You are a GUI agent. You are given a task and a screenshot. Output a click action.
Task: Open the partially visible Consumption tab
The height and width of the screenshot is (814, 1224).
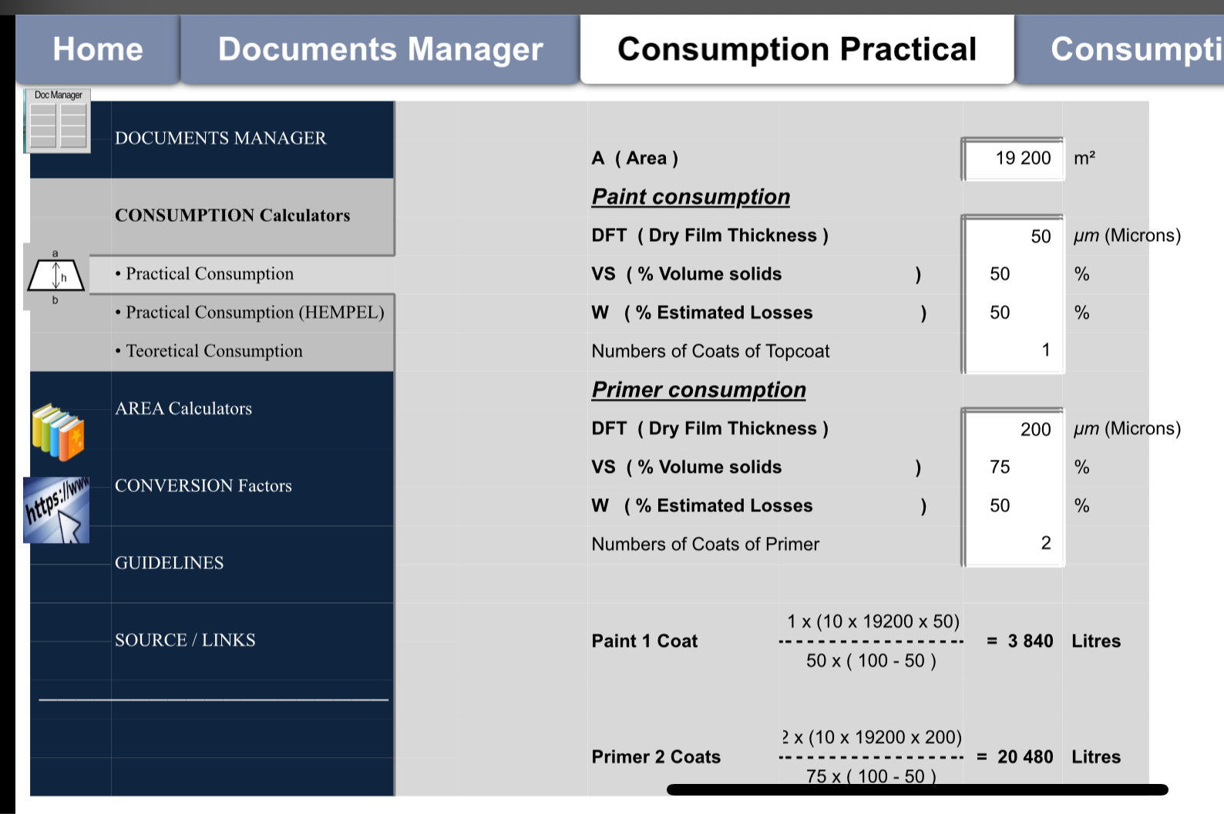pyautogui.click(x=1120, y=49)
